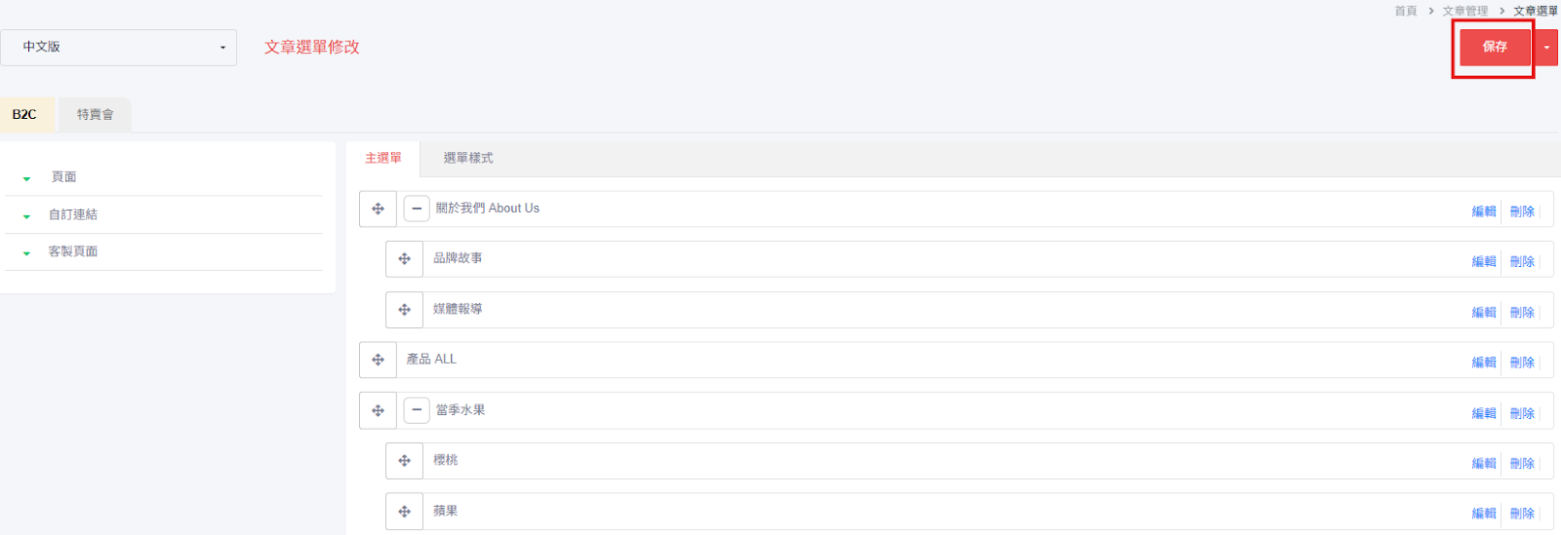
Task: Open the 中文版 language dropdown
Action: [x=118, y=47]
